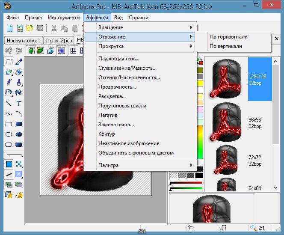Screen dimensions: 284x235
Task: Select the straight line tool
Action: click(x=9, y=104)
